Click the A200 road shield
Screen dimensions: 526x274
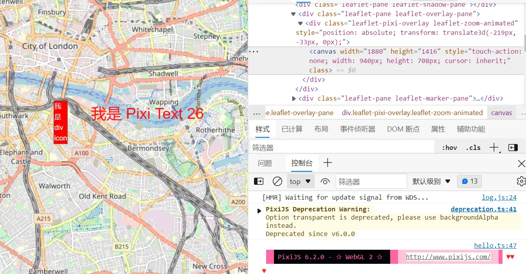238,202
